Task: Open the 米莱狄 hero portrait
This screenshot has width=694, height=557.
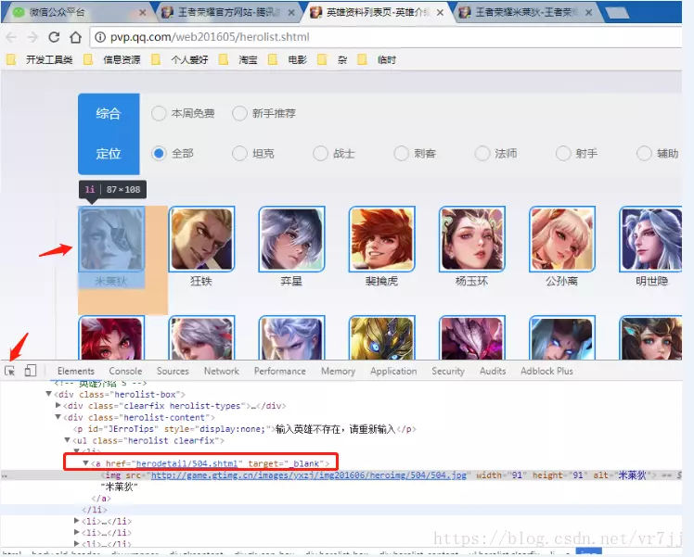Action: [x=111, y=239]
